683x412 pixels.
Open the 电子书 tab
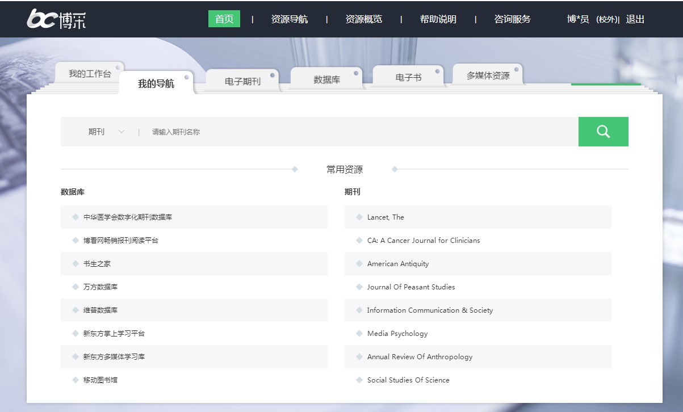(x=408, y=78)
